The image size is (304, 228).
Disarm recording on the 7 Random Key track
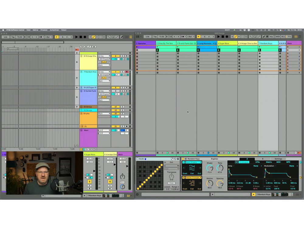[126, 72]
